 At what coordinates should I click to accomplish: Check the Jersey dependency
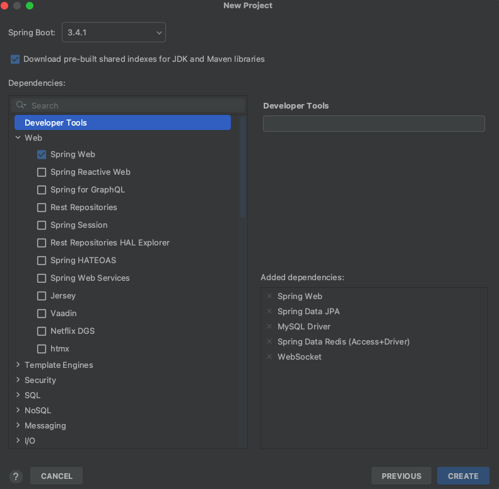(42, 296)
